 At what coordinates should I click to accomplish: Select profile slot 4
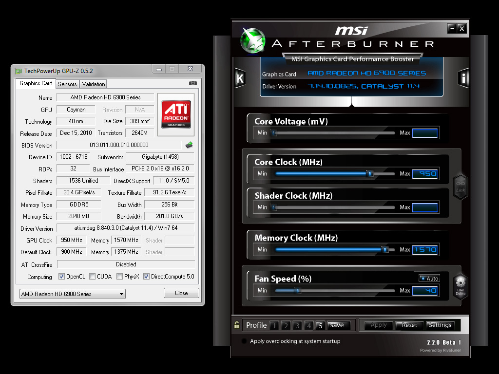point(308,326)
